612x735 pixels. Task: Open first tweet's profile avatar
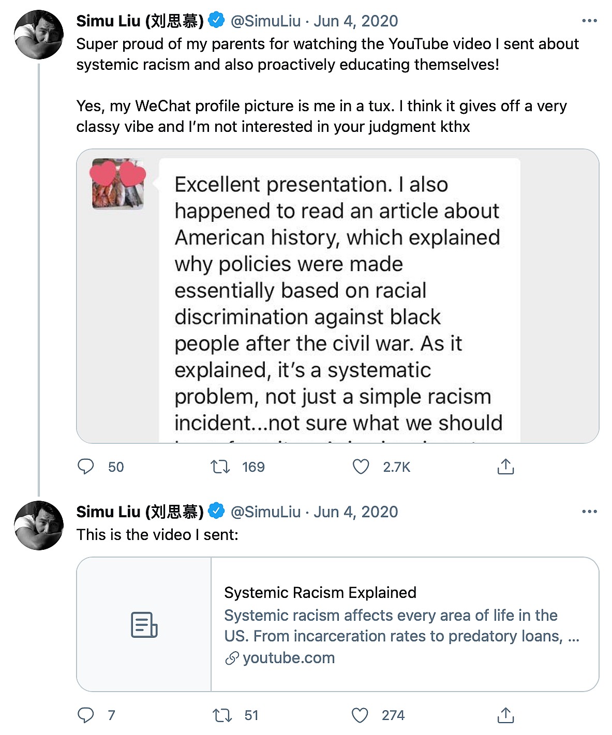pyautogui.click(x=39, y=34)
